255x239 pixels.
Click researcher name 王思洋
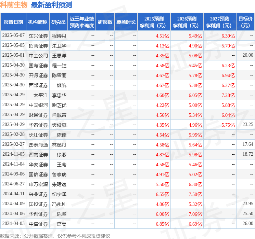(x=59, y=56)
